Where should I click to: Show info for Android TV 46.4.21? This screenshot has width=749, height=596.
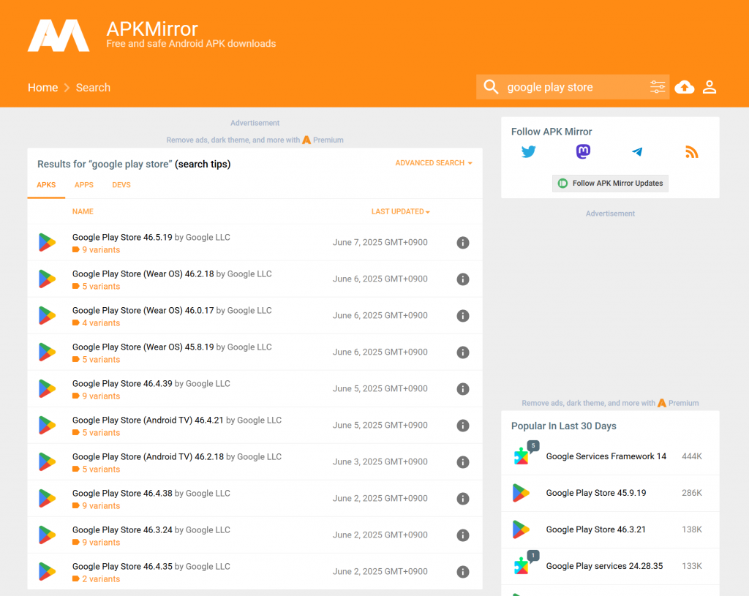pyautogui.click(x=463, y=426)
